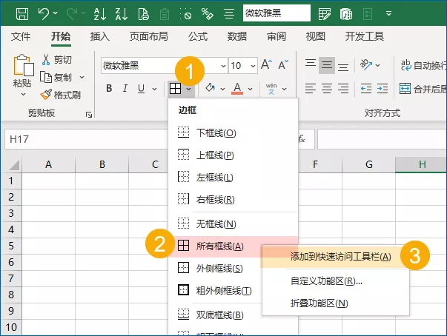The height and width of the screenshot is (336, 447).
Task: Click 折叠功能区(N) menu entry
Action: point(336,303)
